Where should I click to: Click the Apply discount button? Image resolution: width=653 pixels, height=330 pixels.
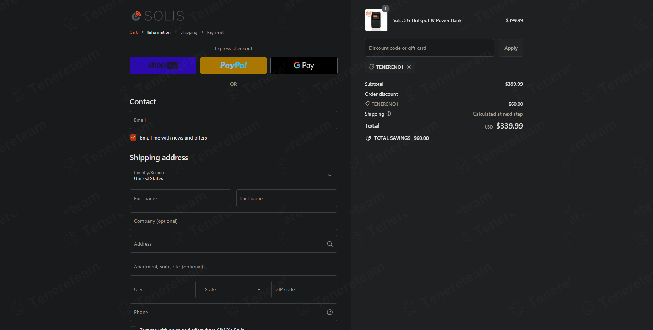[511, 48]
